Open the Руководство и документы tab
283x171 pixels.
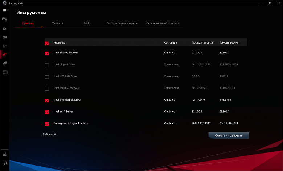122,23
